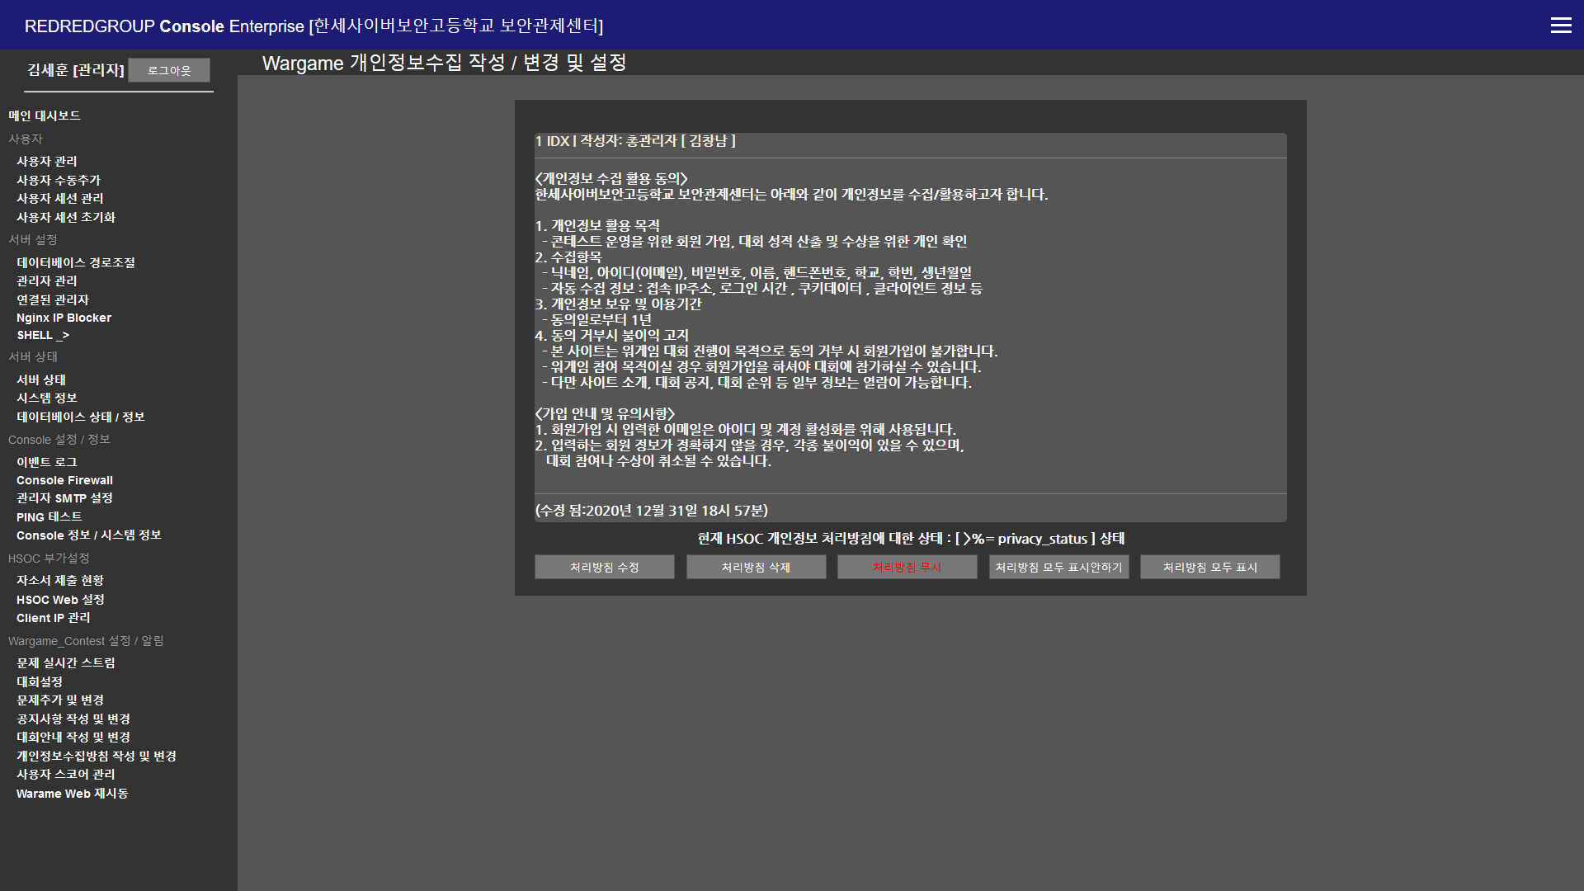Open Client IP 관리 page
This screenshot has width=1584, height=891.
(54, 618)
